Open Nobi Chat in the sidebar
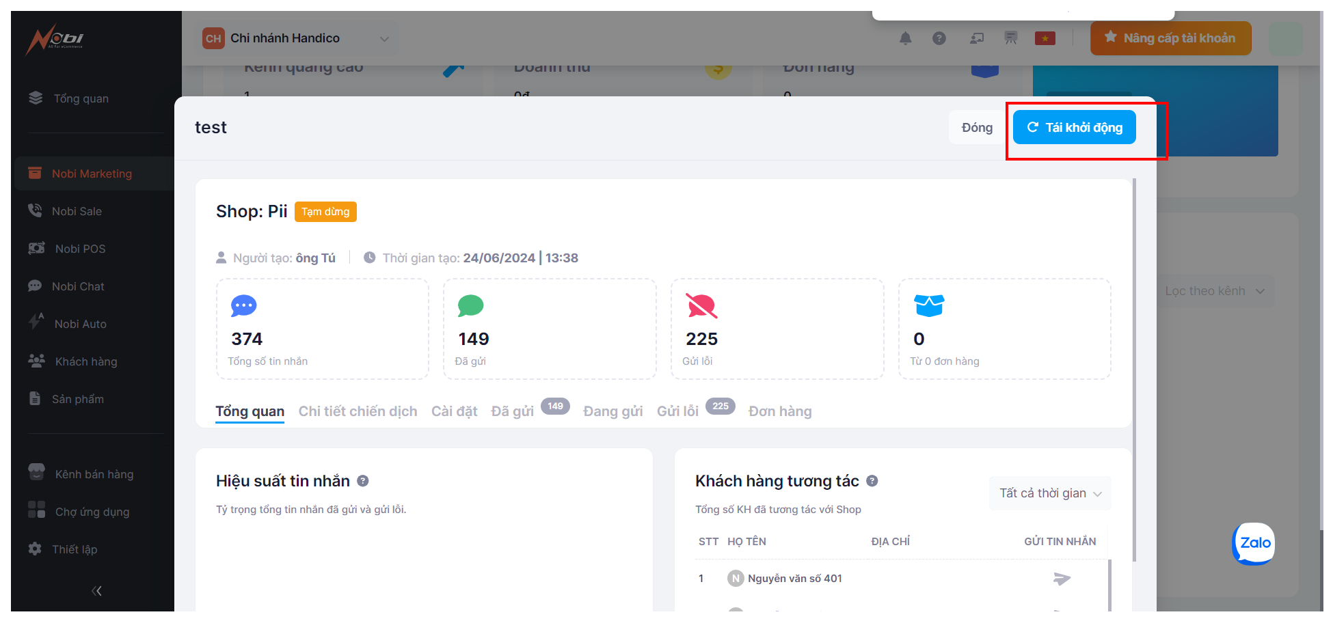 (78, 286)
